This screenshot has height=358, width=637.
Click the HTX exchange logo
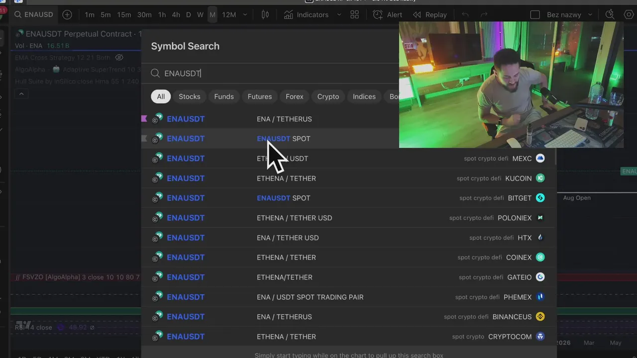(x=540, y=238)
